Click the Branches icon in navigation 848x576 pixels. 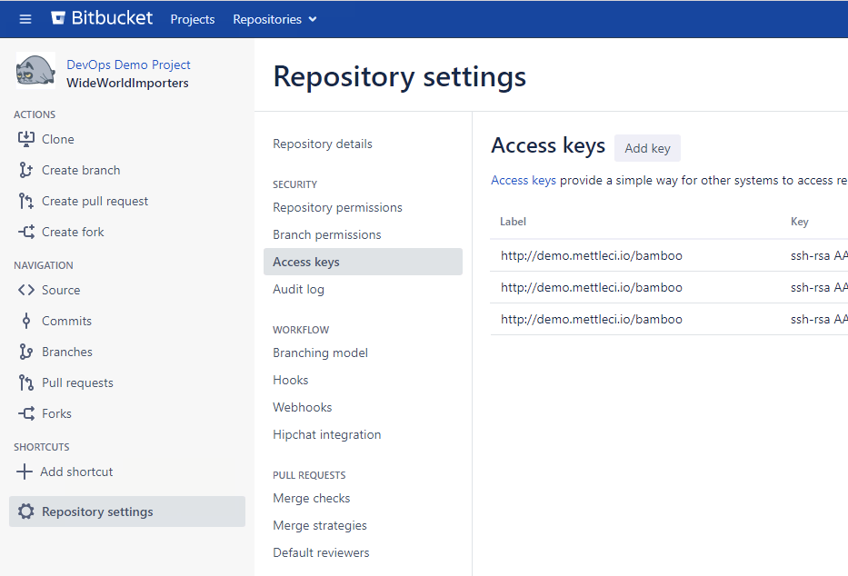point(26,352)
